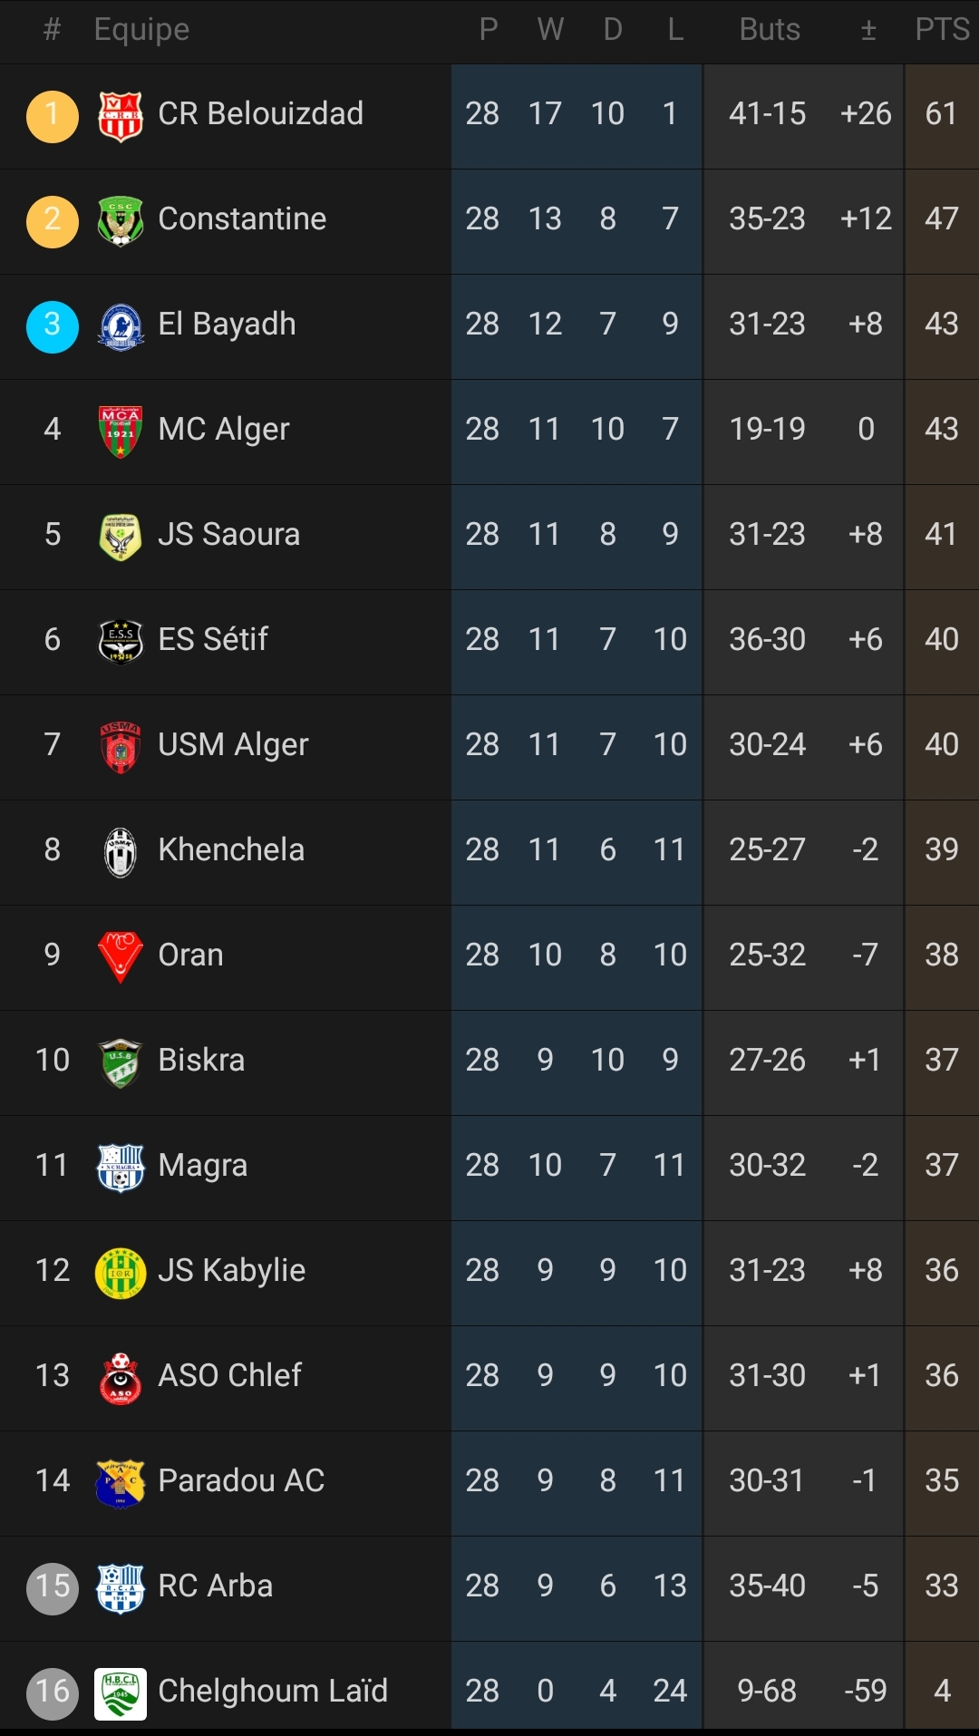Open the USM Alger badge
The image size is (979, 1736).
click(121, 747)
